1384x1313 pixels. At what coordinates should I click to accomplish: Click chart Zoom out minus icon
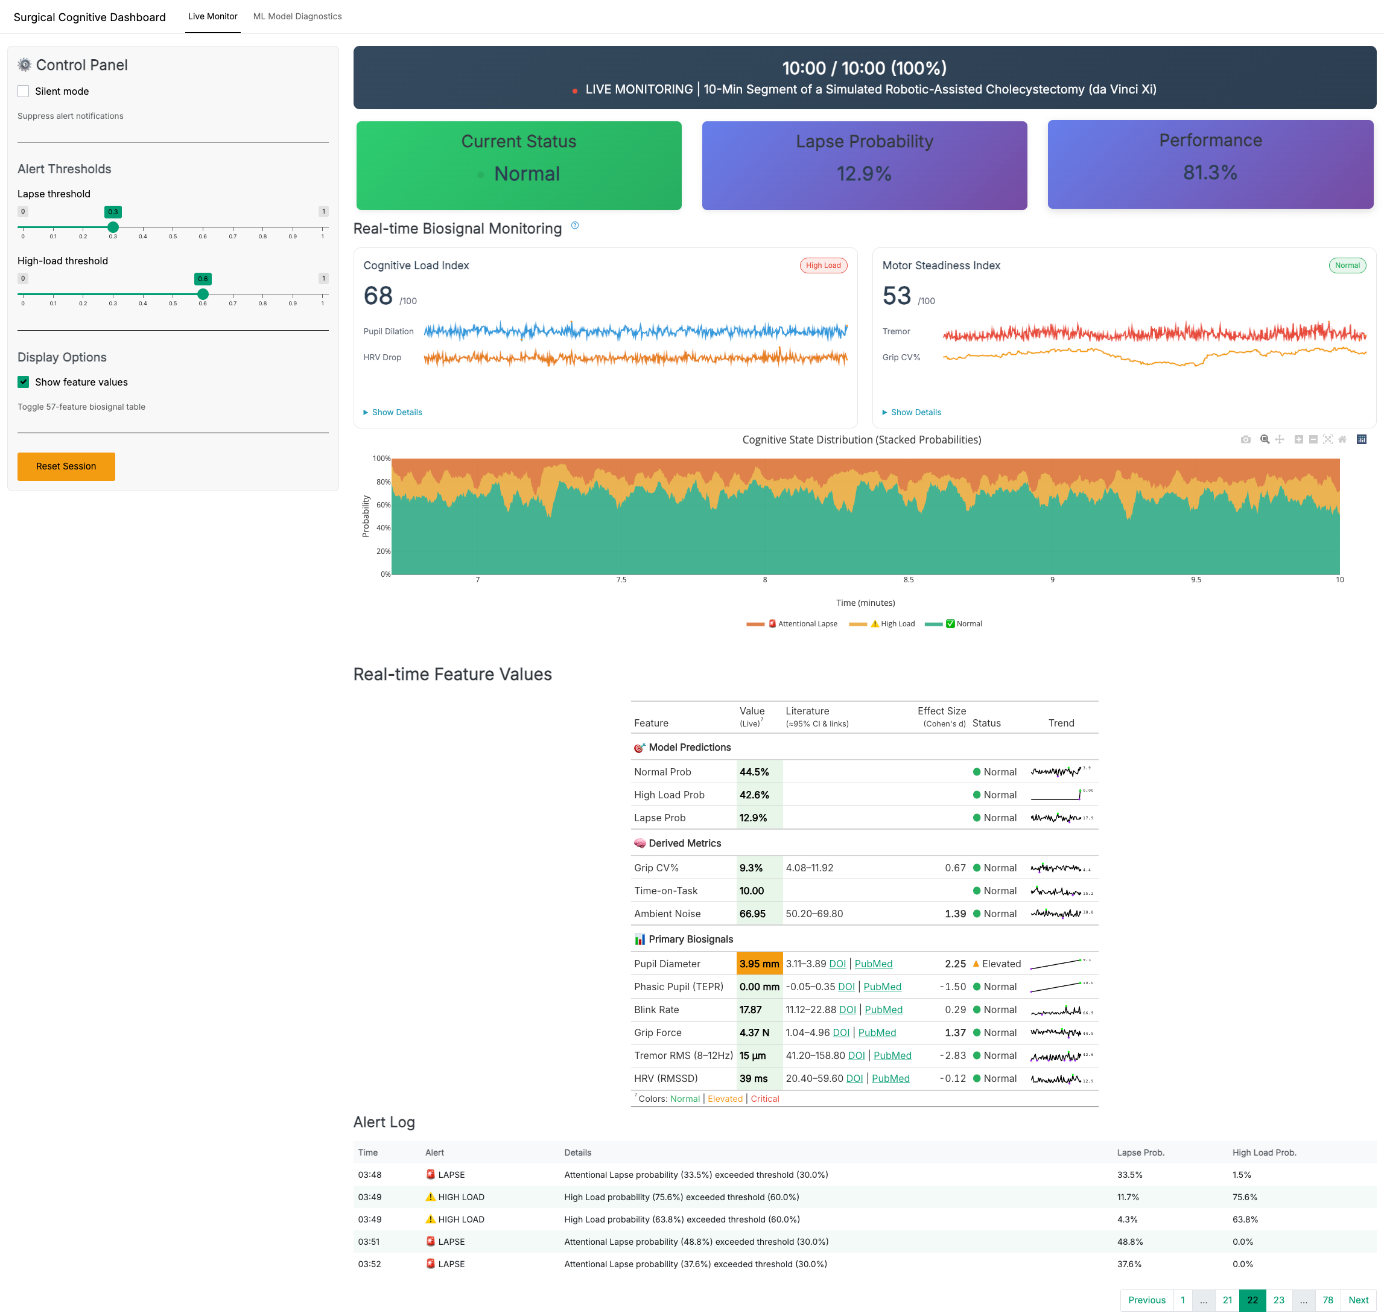click(1313, 439)
